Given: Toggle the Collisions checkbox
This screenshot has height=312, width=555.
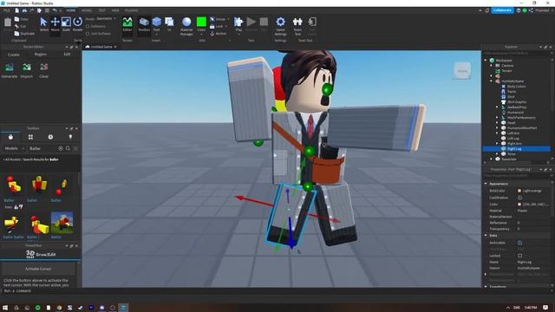Looking at the screenshot, I should 88,27.
